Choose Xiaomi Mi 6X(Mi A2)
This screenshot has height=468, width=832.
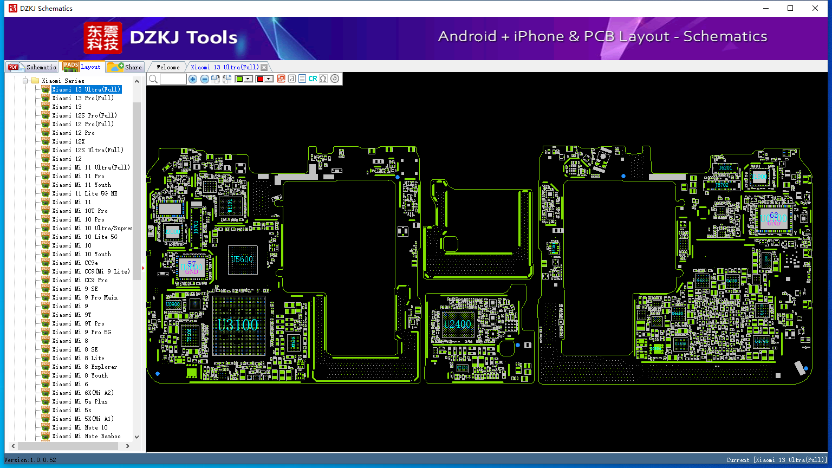[83, 393]
